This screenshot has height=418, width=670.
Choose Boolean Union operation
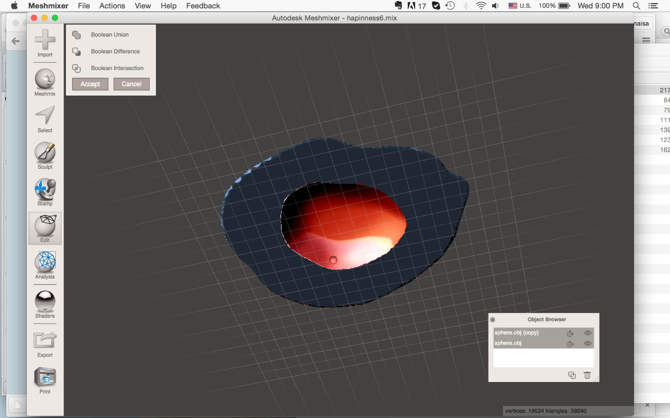point(110,34)
